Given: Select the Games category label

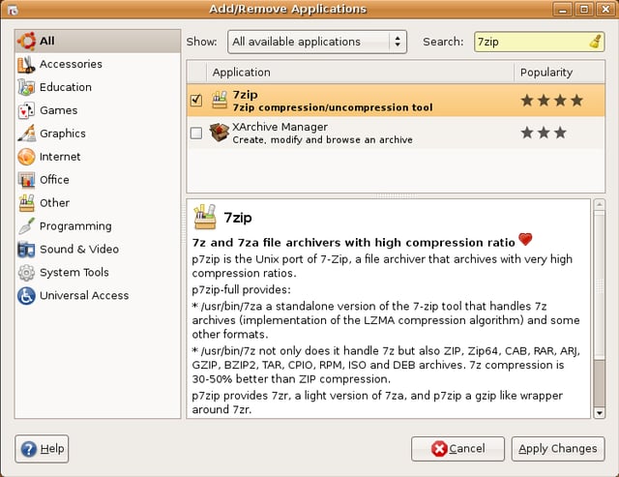Looking at the screenshot, I should tap(58, 110).
